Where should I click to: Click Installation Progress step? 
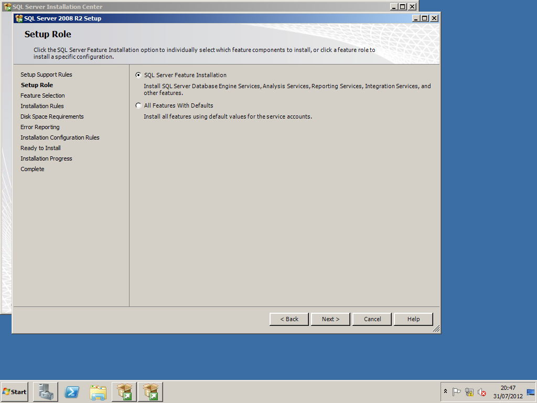[46, 158]
